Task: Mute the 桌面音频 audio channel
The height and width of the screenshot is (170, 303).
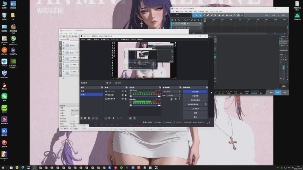Action: [131, 105]
